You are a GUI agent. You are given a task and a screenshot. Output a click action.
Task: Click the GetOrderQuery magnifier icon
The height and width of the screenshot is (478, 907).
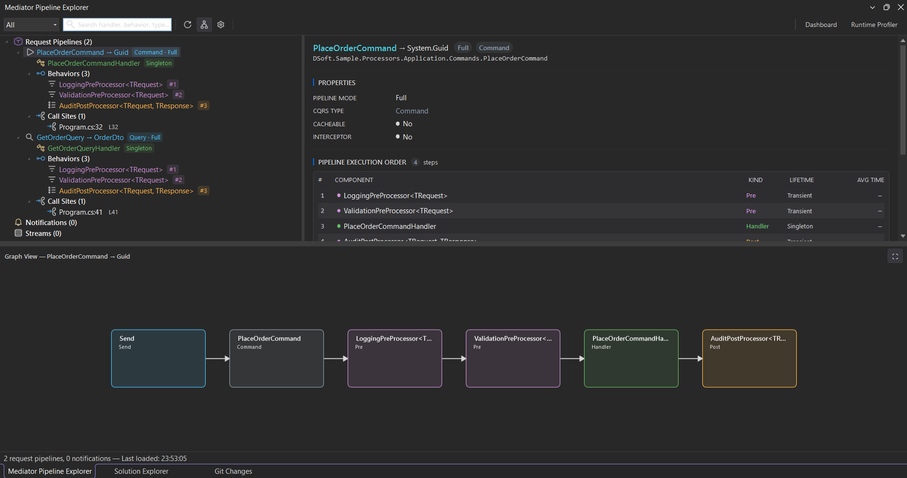29,137
